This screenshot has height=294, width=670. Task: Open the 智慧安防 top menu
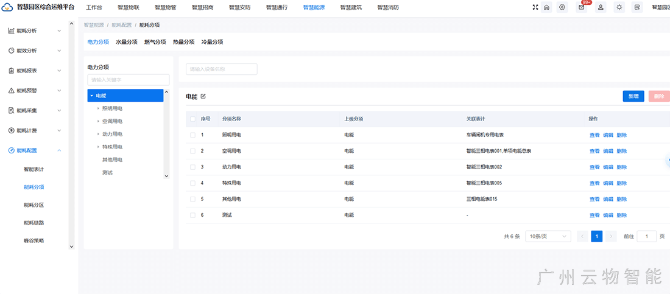pos(239,7)
